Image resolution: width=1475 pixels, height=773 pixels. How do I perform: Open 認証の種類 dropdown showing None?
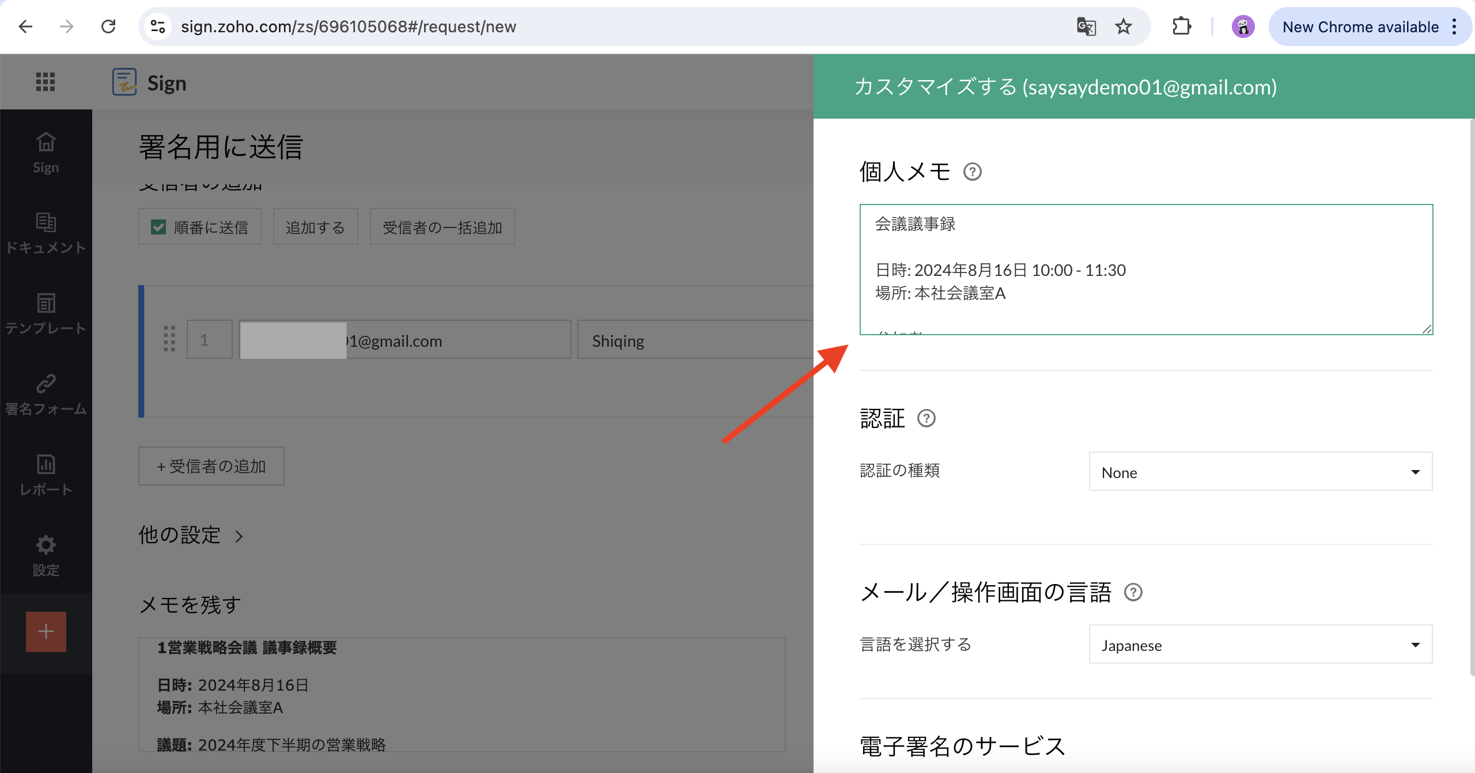[1260, 472]
